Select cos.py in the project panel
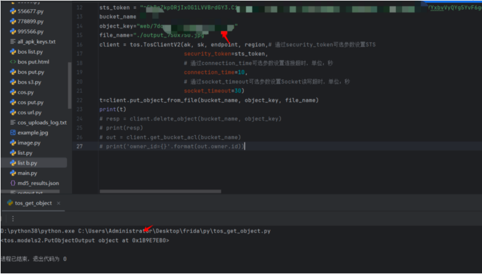Viewport: 482px width, 274px height. click(x=25, y=92)
